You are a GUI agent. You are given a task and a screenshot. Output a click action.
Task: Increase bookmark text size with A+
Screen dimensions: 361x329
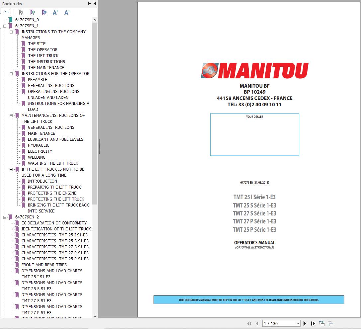(55, 12)
